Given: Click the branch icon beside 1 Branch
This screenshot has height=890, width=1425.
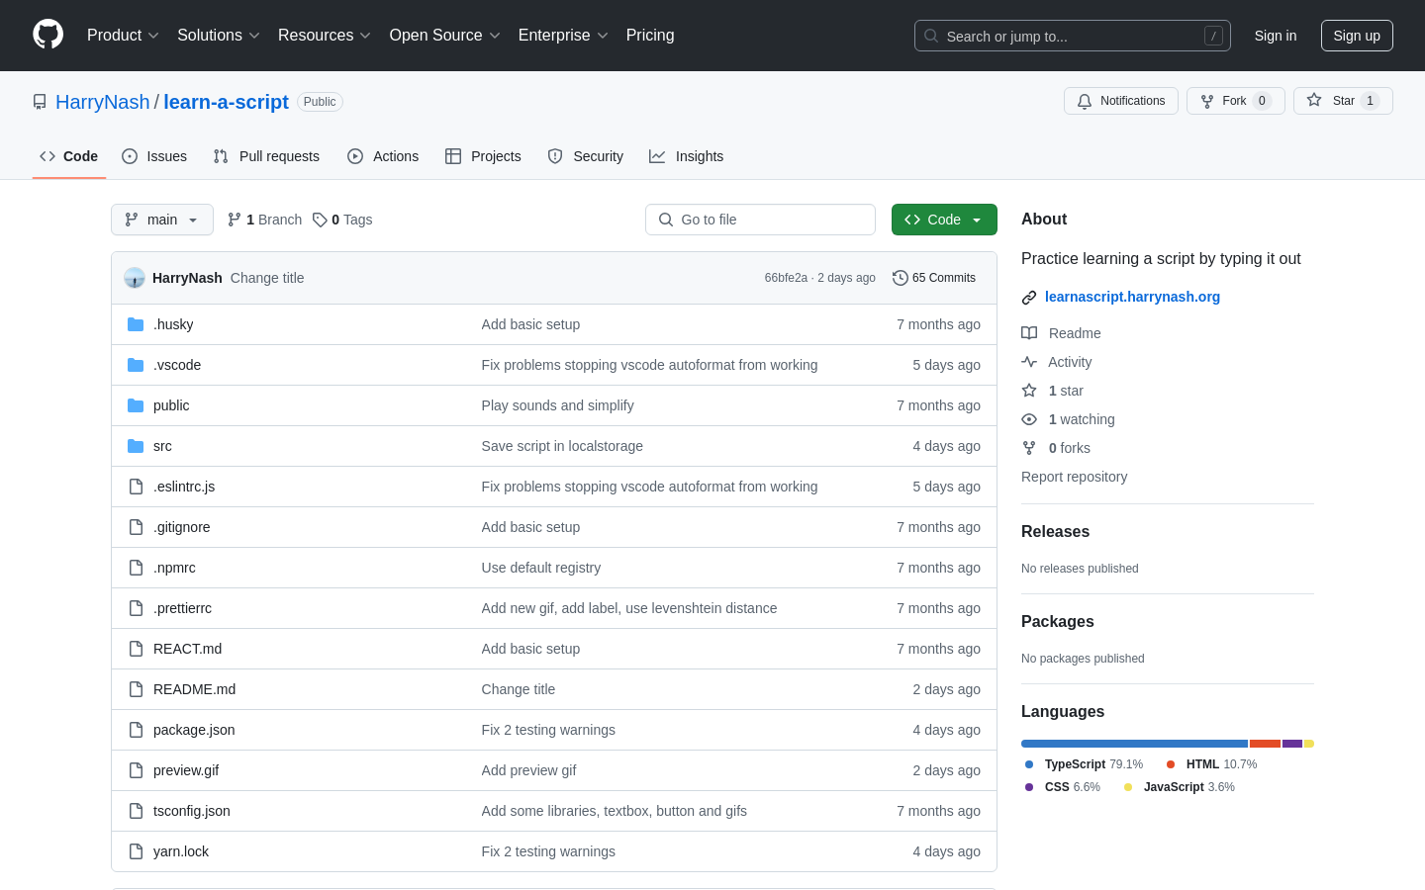Looking at the screenshot, I should point(235,220).
